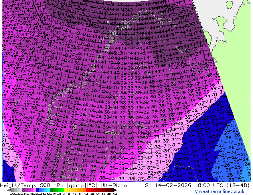Click the '54' maximum value on colour scale

[115, 194]
